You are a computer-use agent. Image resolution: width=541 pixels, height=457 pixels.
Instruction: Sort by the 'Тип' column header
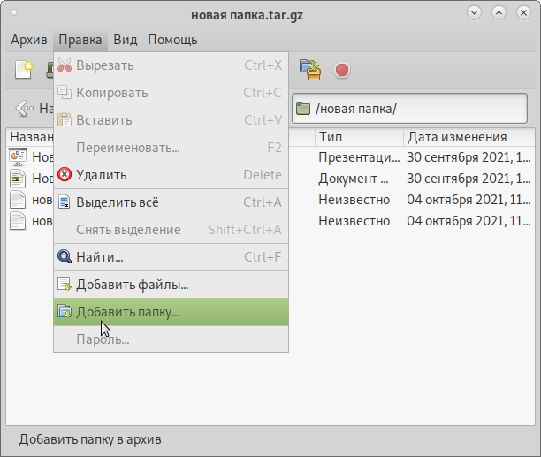tap(358, 137)
